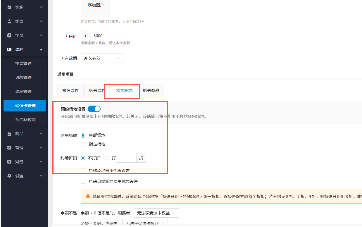Image resolution: width=362 pixels, height=227 pixels.
Task: Open the 无法享受该卡权益 dropdown for positive balance
Action: coord(156,213)
